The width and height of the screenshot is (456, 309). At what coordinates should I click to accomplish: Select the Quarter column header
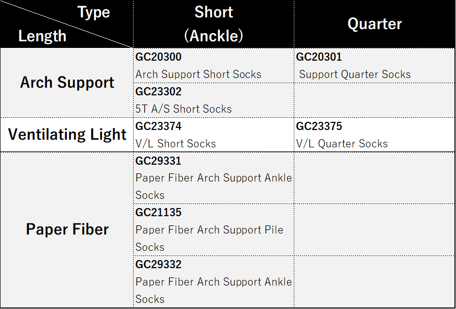tap(374, 24)
